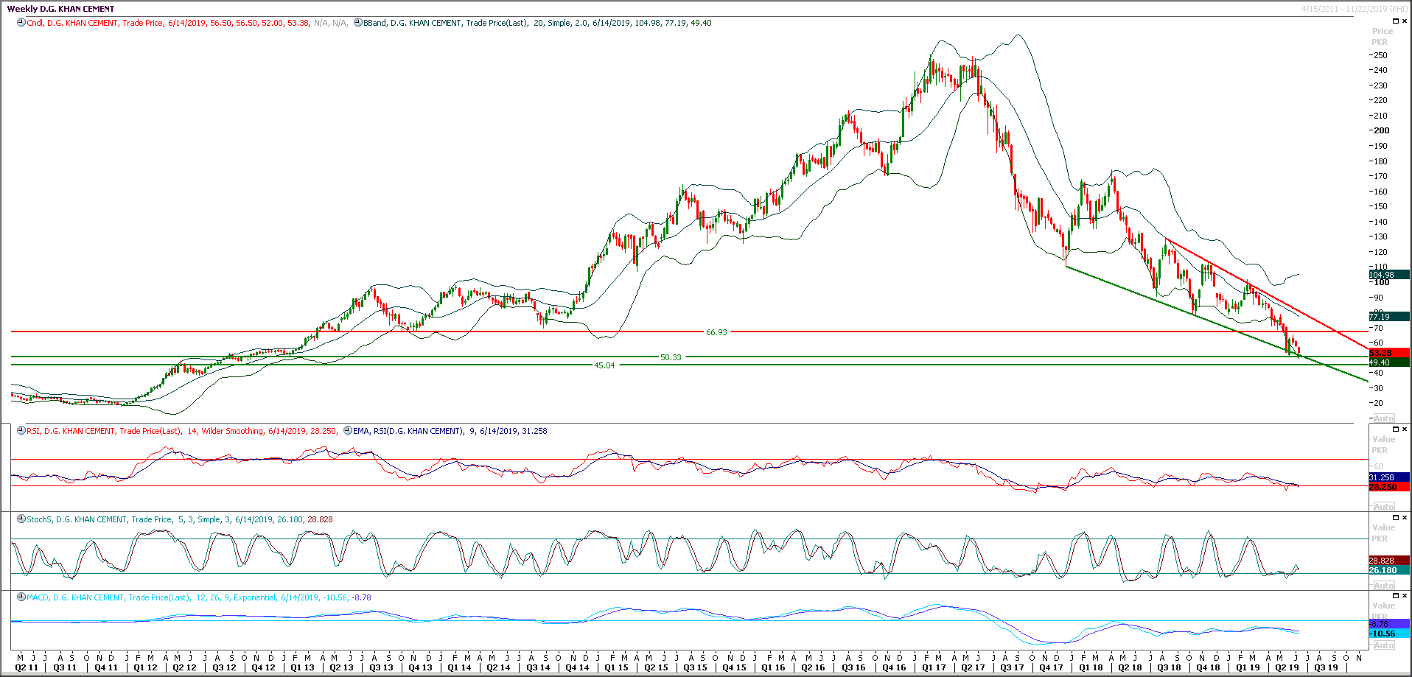Image resolution: width=1412 pixels, height=677 pixels.
Task: Click the 'Price PKR' axis header
Action: [x=1382, y=36]
